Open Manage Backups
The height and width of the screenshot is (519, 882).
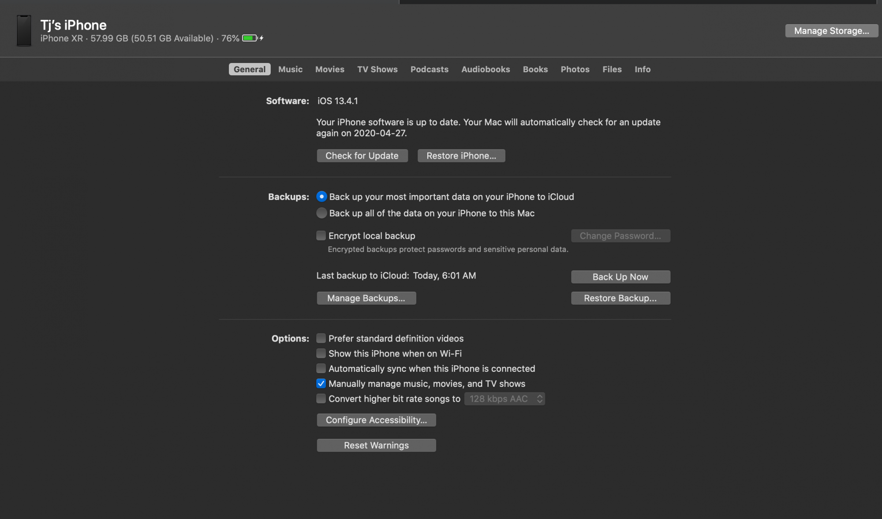[x=366, y=298]
